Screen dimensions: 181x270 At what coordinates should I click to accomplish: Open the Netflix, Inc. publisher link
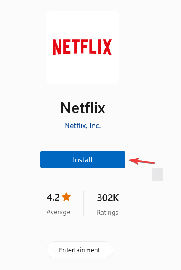(x=83, y=126)
